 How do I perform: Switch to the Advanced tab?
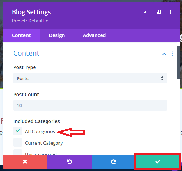94,35
